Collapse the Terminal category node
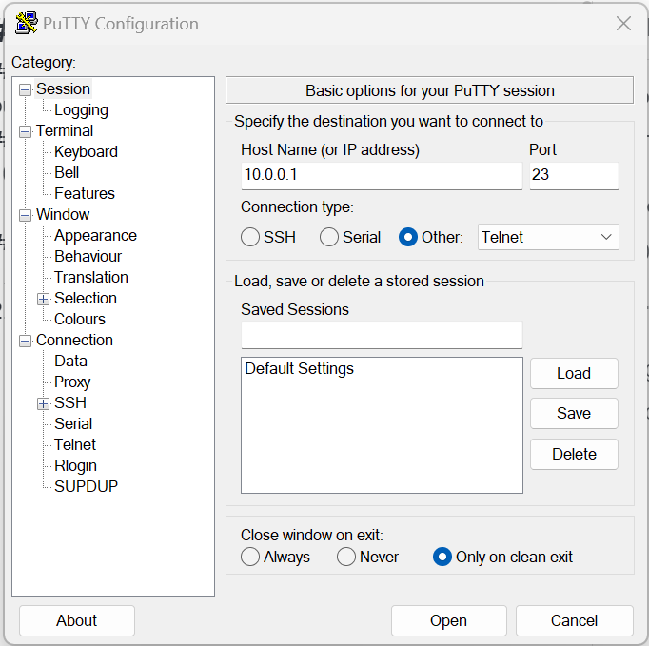Image resolution: width=649 pixels, height=646 pixels. click(25, 131)
